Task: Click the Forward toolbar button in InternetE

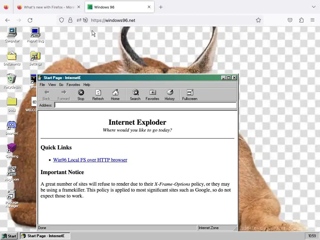Action: [64, 95]
